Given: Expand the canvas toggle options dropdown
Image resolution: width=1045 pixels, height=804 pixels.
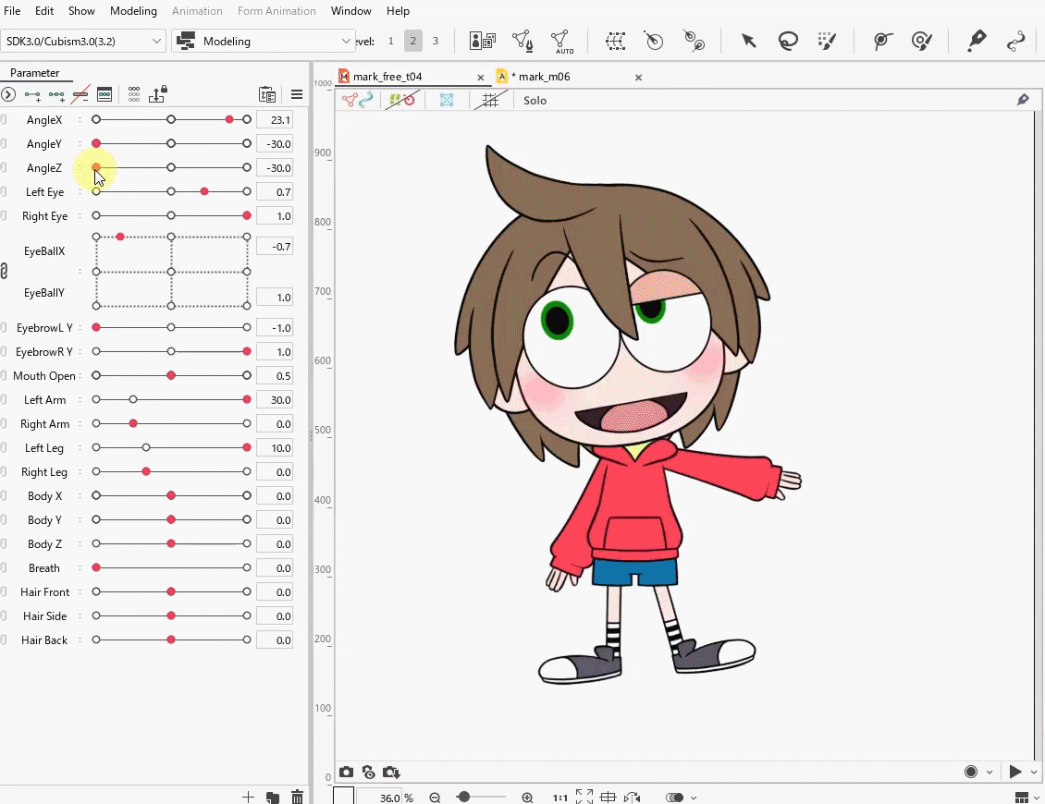Looking at the screenshot, I should click(694, 798).
